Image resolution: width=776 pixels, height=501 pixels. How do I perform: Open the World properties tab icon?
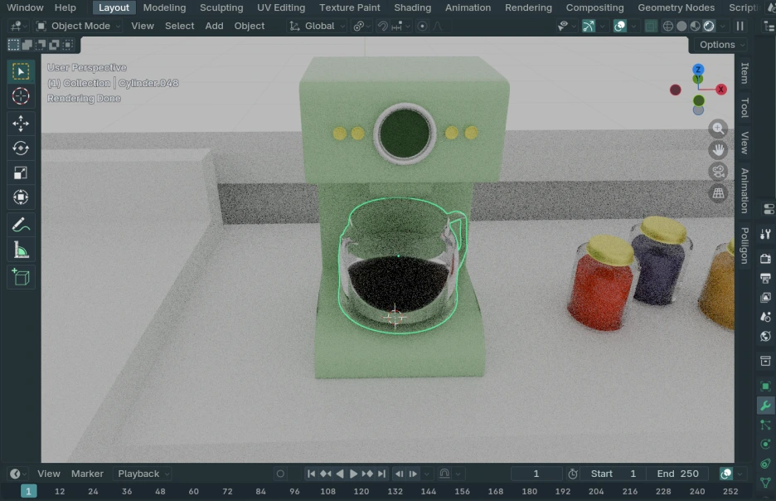[x=765, y=337]
